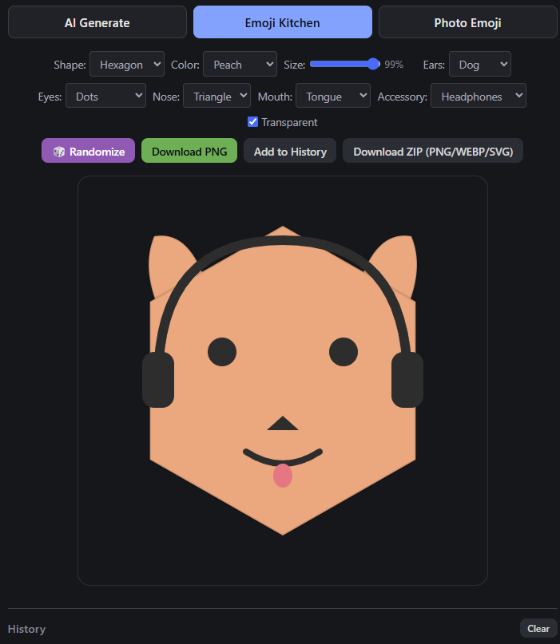Viewport: 560px width, 644px height.
Task: Click Add to History button
Action: point(290,151)
